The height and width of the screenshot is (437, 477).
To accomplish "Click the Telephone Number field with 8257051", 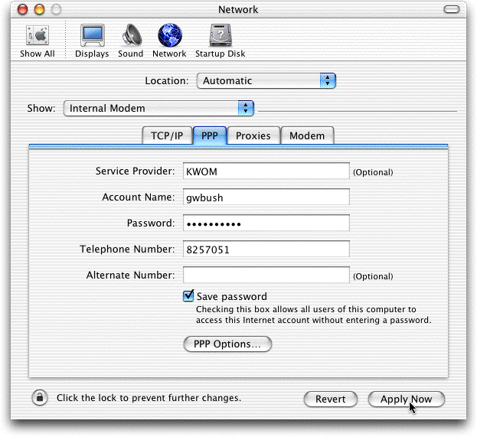I will [266, 249].
